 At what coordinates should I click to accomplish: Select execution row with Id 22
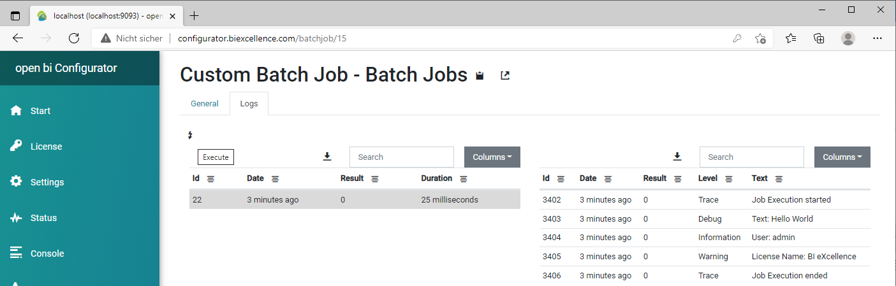point(355,199)
